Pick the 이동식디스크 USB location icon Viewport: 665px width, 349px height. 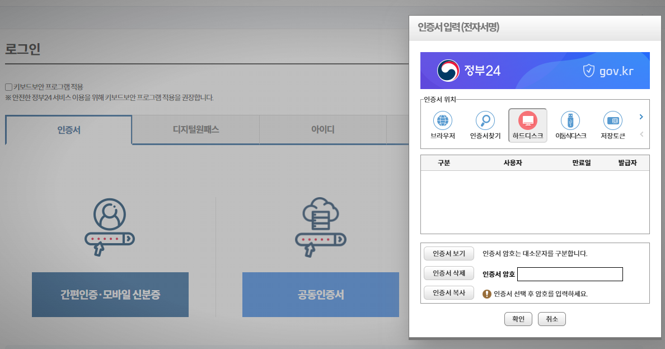point(570,125)
